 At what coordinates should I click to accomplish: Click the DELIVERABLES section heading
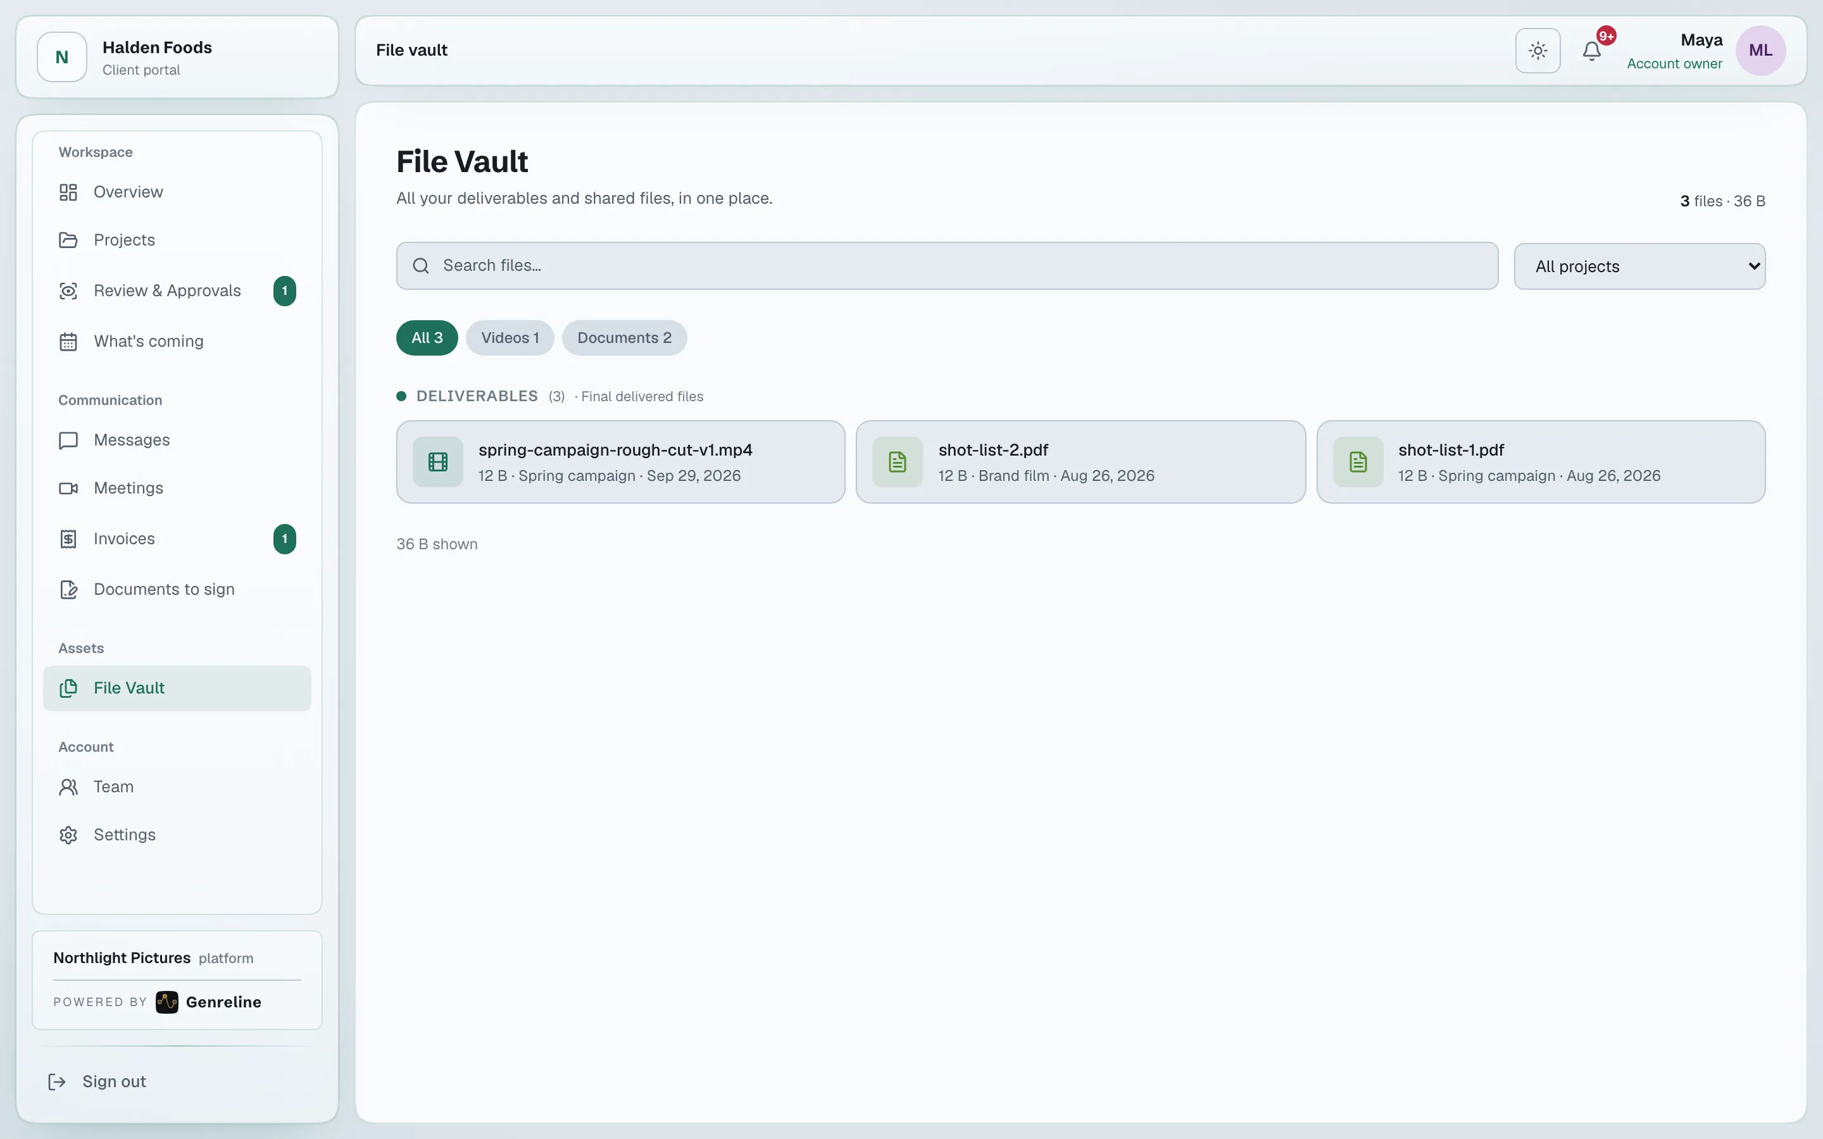(477, 396)
